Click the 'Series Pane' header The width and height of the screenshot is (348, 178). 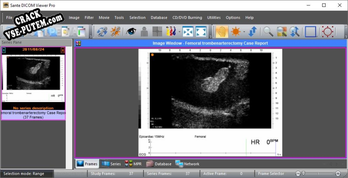(x=36, y=42)
